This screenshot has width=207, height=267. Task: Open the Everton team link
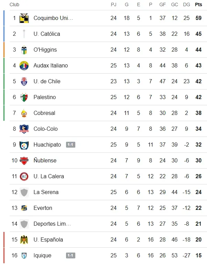(43, 208)
